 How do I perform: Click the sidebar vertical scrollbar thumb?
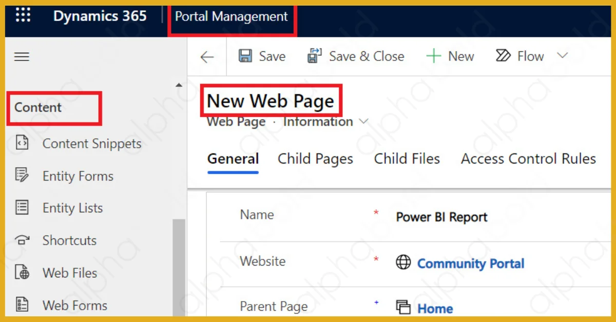tap(179, 268)
